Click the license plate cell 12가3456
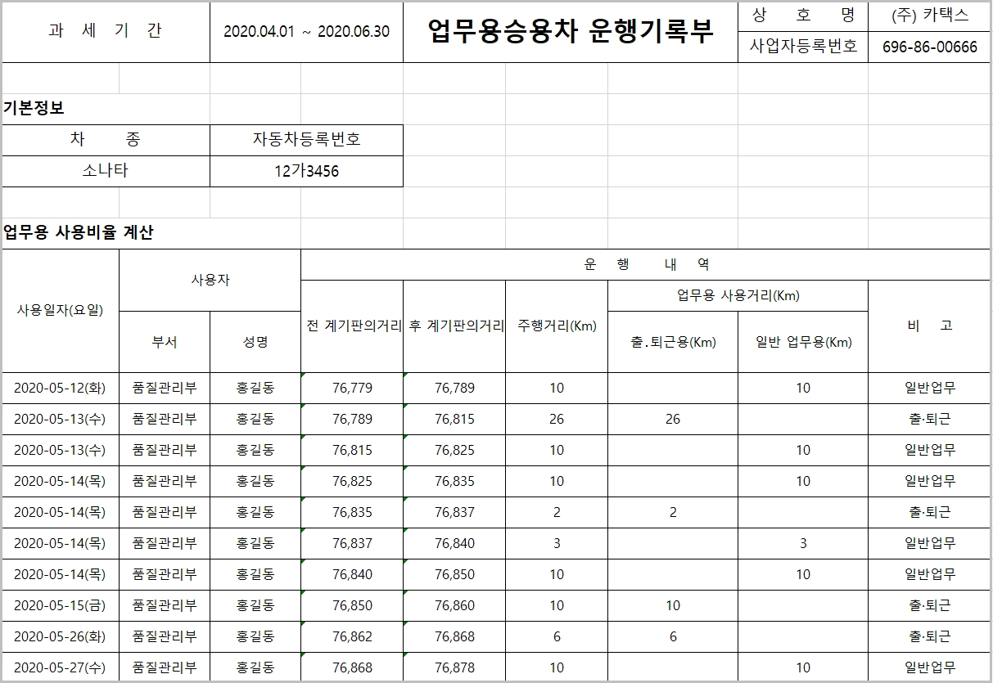Image resolution: width=993 pixels, height=683 pixels. coord(306,172)
